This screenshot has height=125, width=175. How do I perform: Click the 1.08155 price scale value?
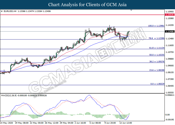[x=170, y=72]
